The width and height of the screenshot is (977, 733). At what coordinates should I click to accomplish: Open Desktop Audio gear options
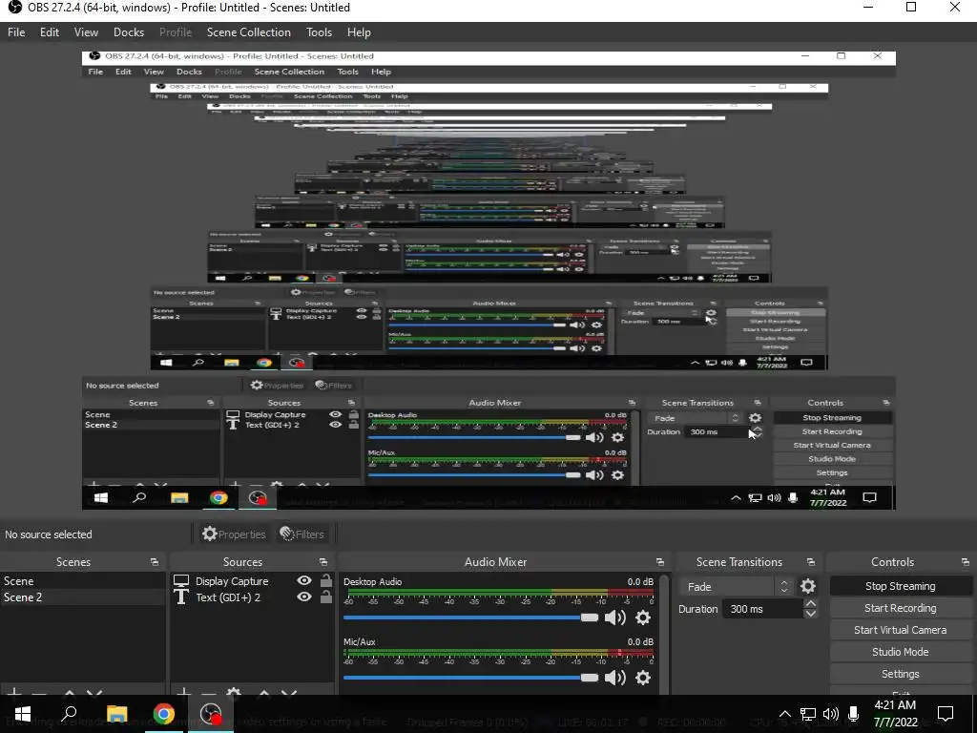(643, 618)
